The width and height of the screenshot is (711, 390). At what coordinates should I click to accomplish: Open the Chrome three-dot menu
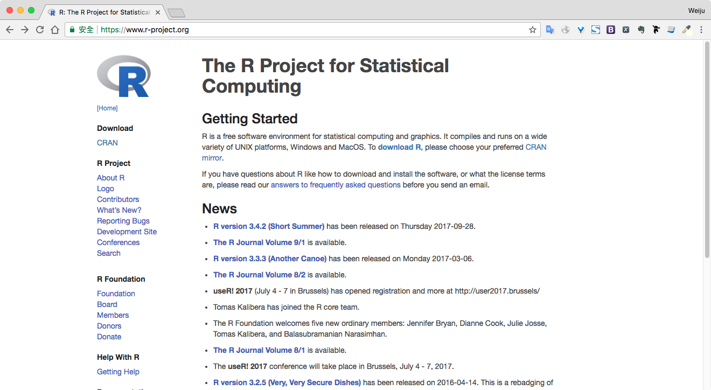click(701, 30)
